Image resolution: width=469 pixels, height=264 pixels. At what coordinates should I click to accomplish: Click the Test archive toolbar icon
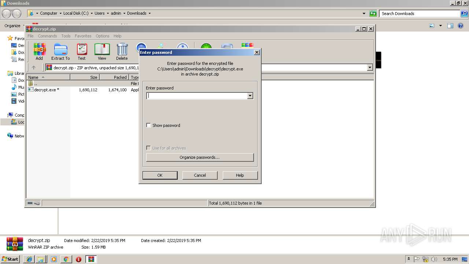[x=81, y=51]
